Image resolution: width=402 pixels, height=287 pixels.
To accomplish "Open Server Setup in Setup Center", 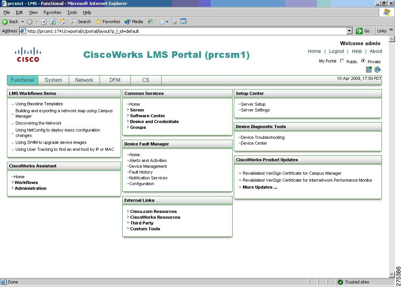I will point(253,104).
